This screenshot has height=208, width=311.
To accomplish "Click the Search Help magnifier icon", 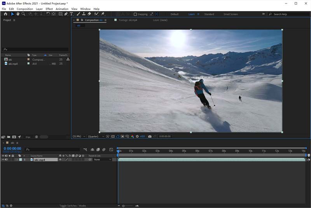I will point(270,14).
